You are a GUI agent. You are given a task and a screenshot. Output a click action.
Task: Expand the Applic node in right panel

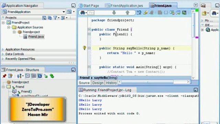pos(202,30)
